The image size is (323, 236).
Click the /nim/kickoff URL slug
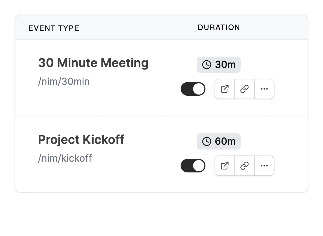click(x=65, y=158)
